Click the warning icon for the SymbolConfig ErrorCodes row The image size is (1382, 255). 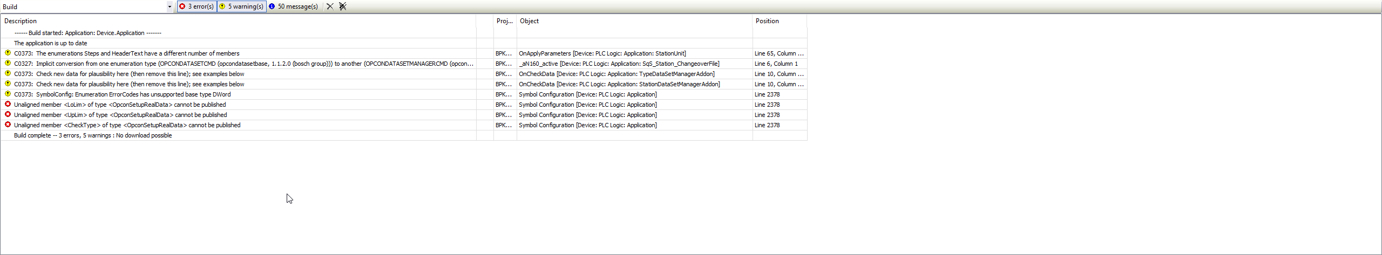tap(8, 94)
